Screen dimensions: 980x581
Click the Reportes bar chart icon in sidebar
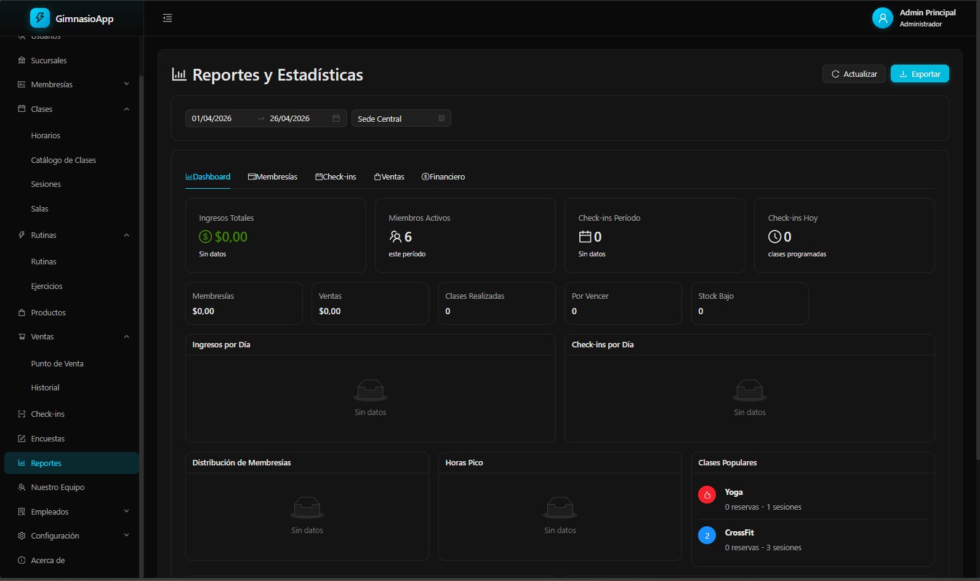tap(22, 463)
